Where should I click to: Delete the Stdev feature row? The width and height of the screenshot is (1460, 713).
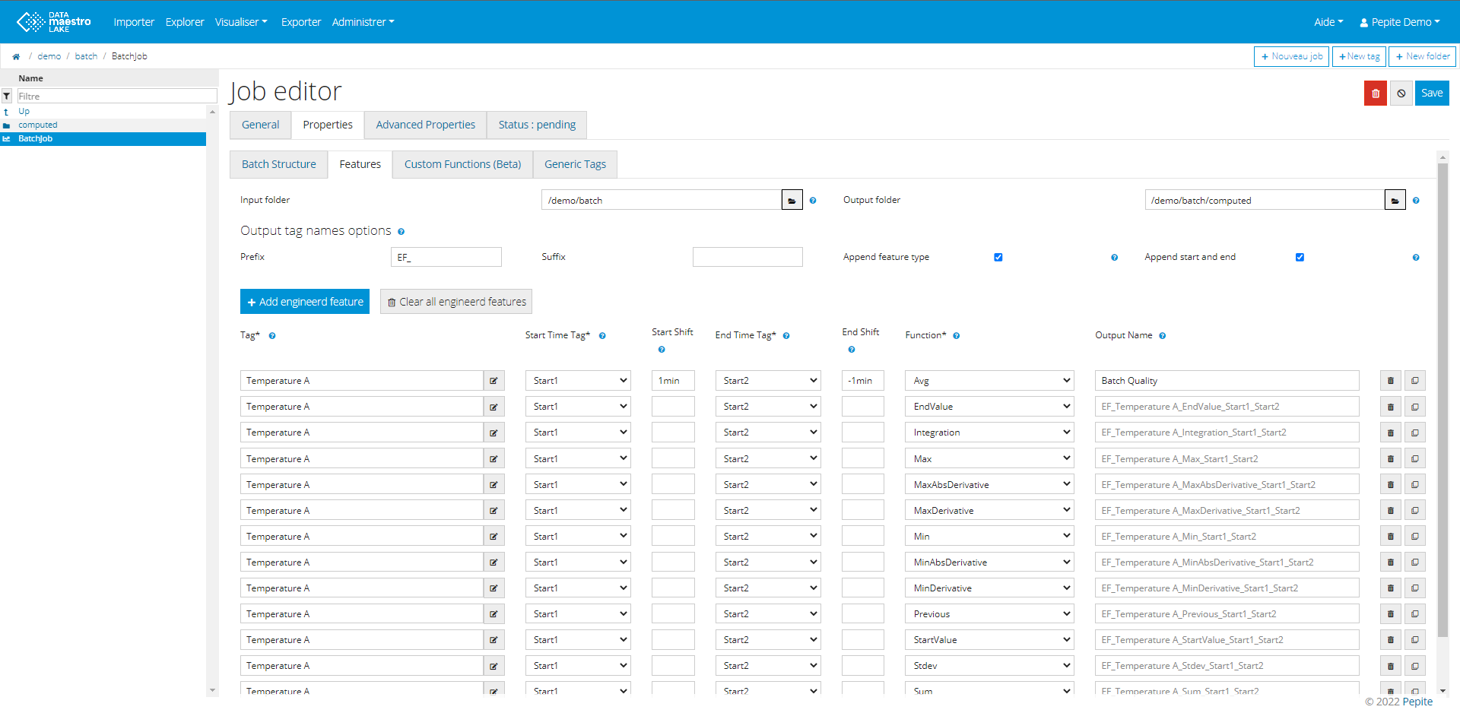point(1391,666)
